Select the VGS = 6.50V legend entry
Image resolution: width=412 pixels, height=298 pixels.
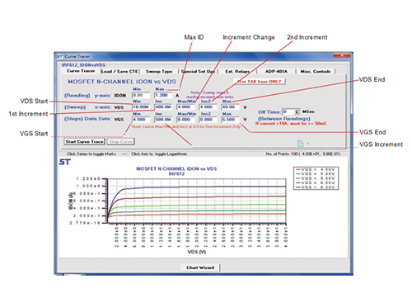coord(316,187)
